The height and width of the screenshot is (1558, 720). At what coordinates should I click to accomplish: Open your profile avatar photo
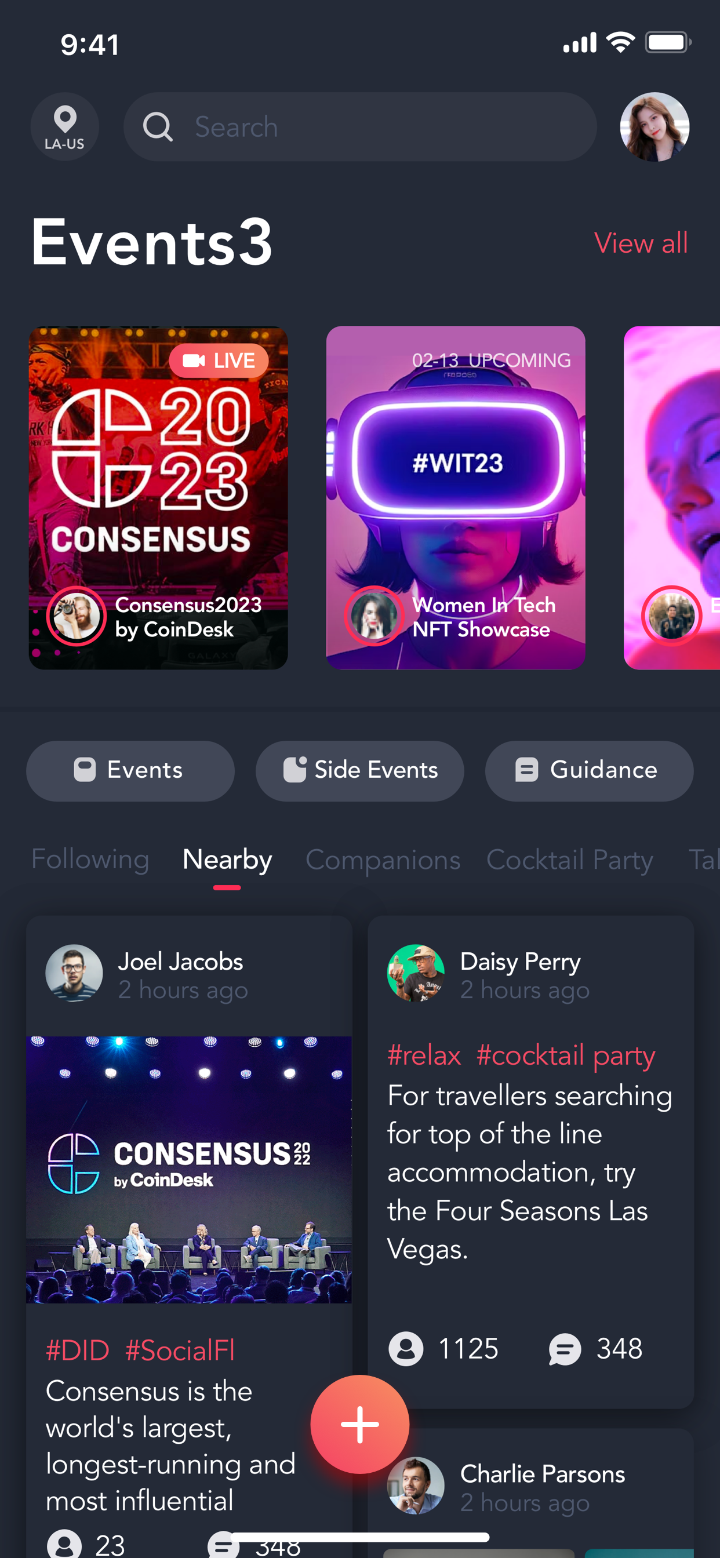click(x=654, y=126)
